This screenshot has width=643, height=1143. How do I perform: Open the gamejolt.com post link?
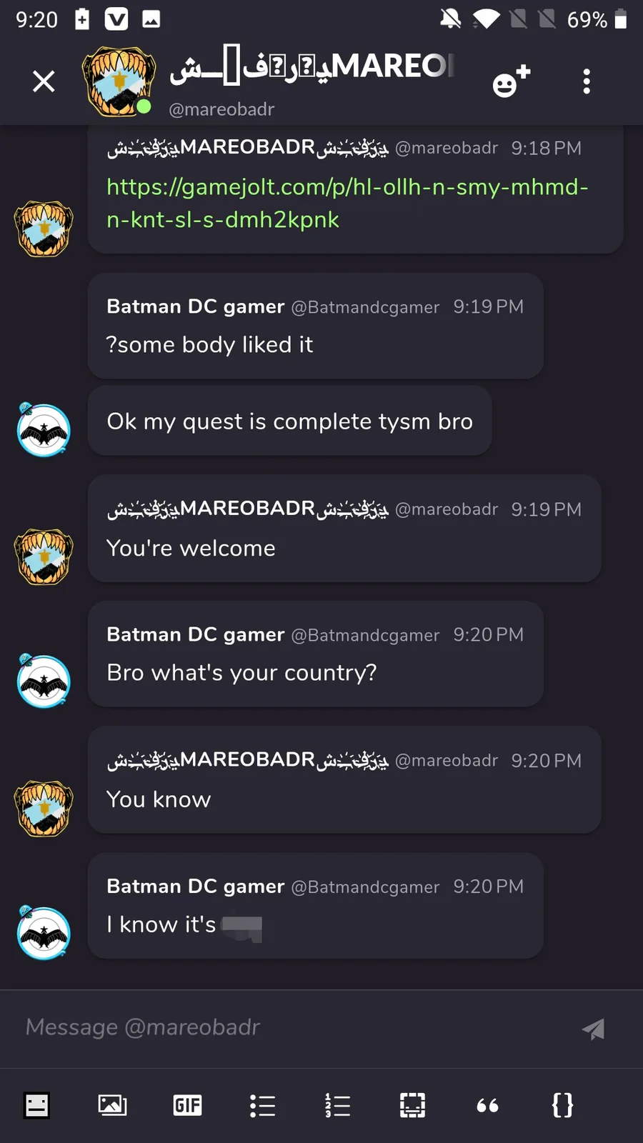[x=347, y=203]
